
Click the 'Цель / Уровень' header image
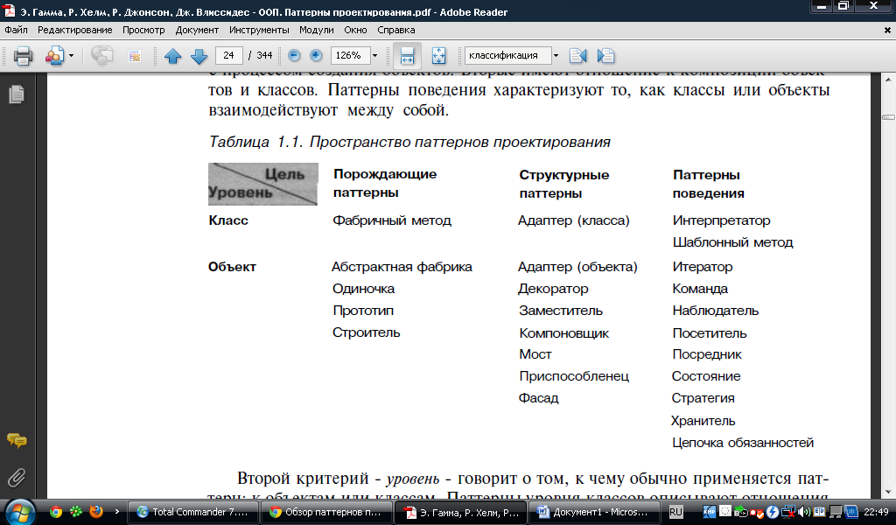pos(262,184)
